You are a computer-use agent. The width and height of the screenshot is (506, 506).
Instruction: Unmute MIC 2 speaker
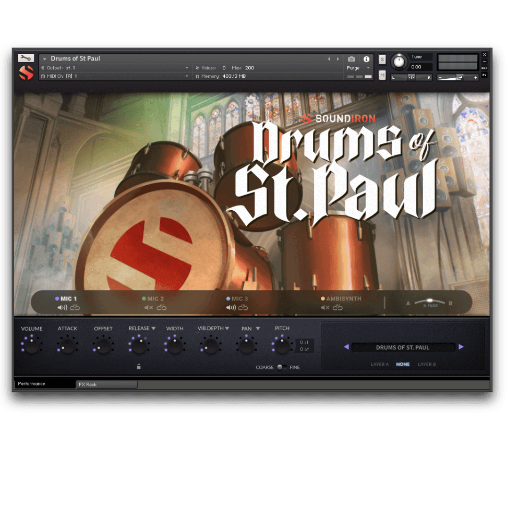pos(149,308)
